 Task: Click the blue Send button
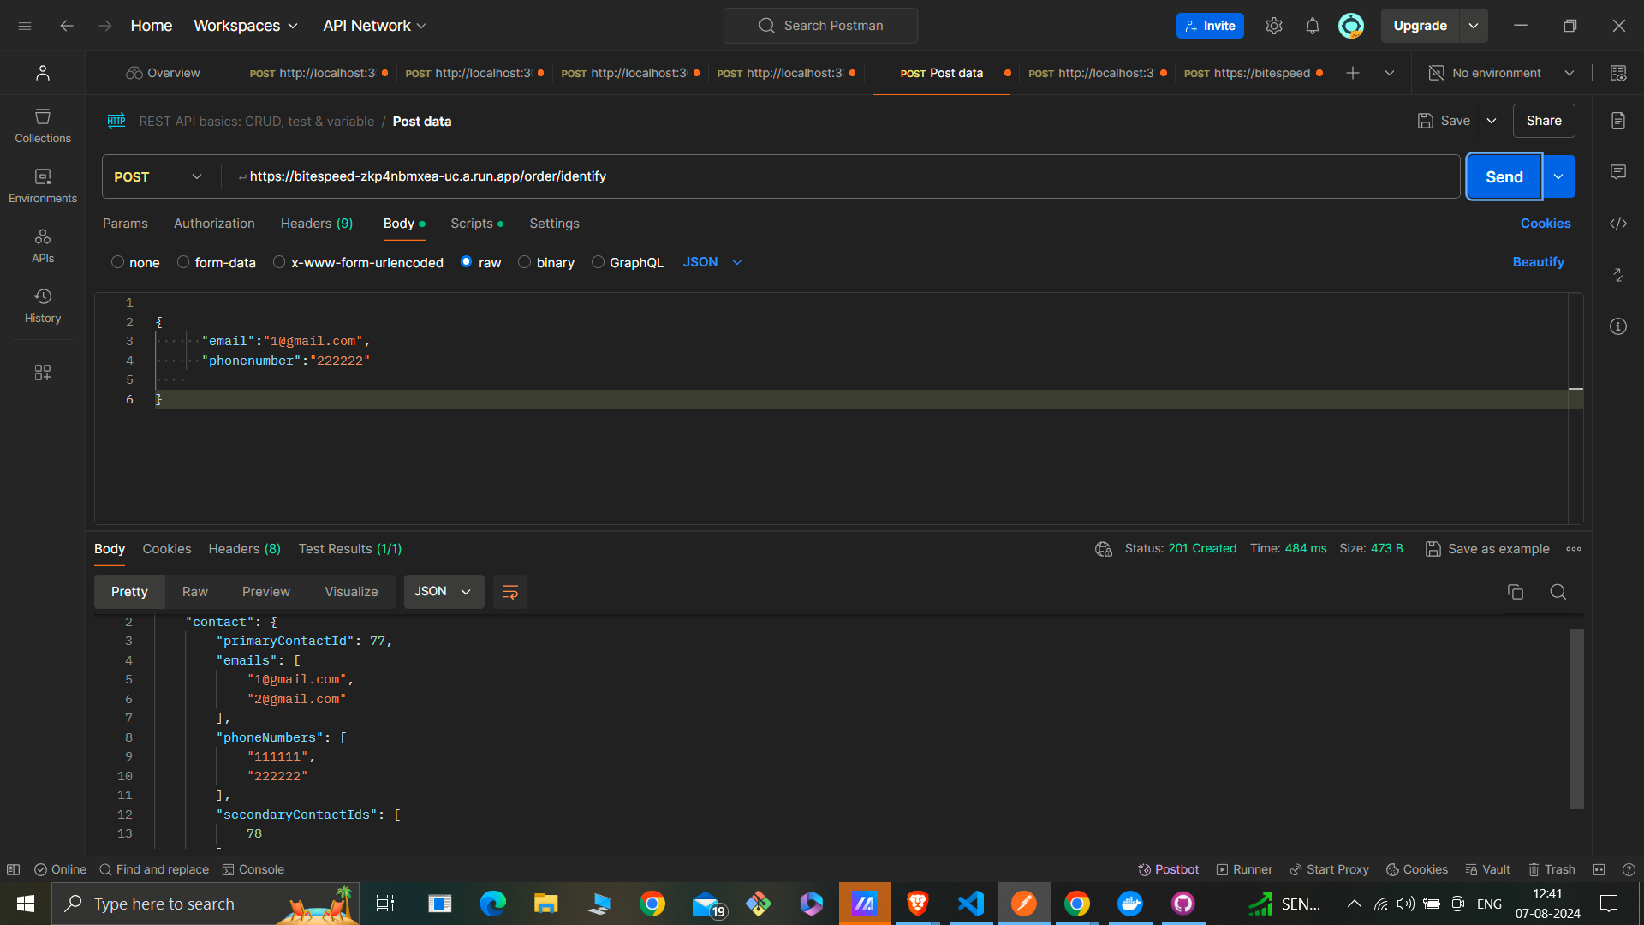point(1504,176)
